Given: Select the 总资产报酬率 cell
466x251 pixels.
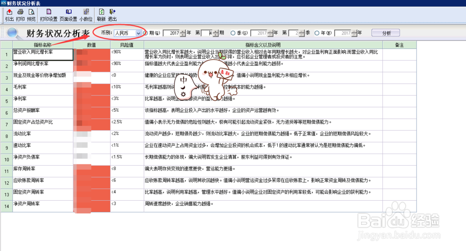Looking at the screenshot, I should pyautogui.click(x=43, y=113).
